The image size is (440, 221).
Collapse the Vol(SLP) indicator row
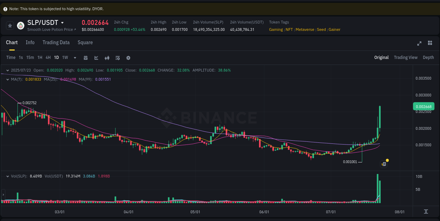8,176
